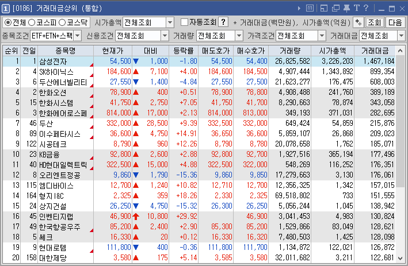Select the 인벤티지랩 stock name
This screenshot has width=408, height=266.
click(56, 217)
